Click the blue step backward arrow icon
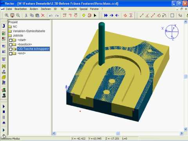Viewport: 188px width, 141px height. (117, 15)
